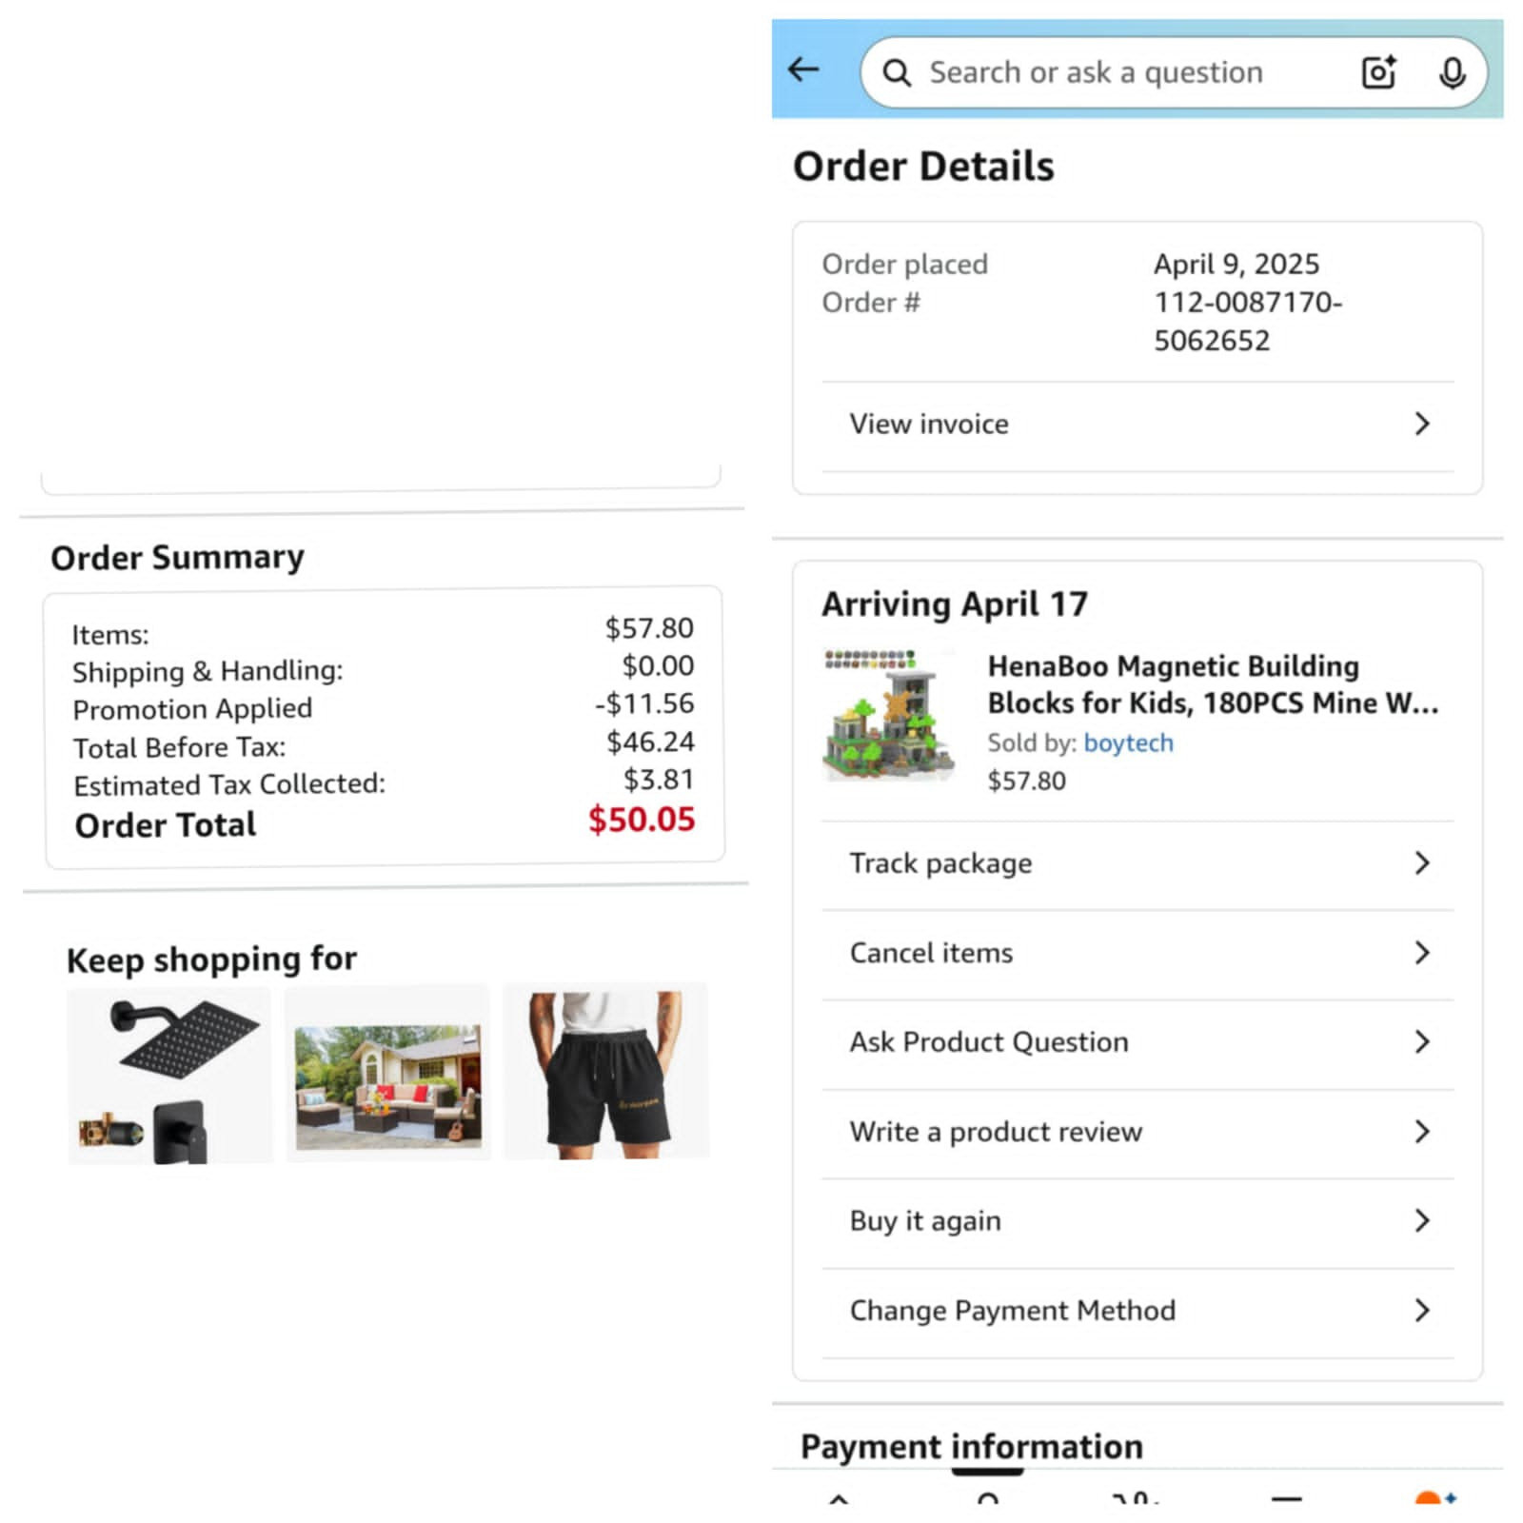Open the patio furniture set thumbnail
1523x1523 pixels.
(x=387, y=1074)
